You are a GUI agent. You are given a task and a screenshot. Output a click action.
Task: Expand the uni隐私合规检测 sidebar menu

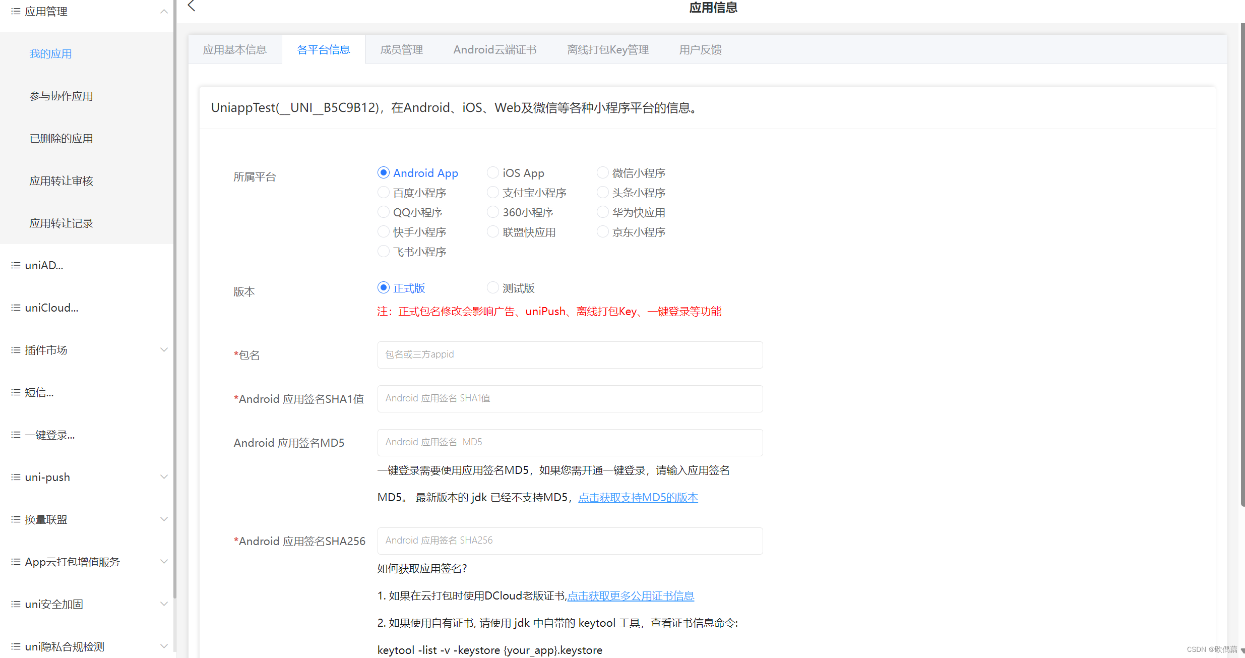click(164, 646)
